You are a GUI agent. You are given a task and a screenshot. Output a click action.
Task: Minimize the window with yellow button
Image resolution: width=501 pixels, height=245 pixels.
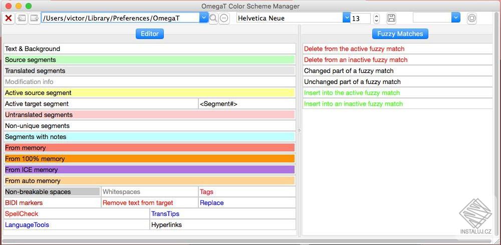[19, 5]
